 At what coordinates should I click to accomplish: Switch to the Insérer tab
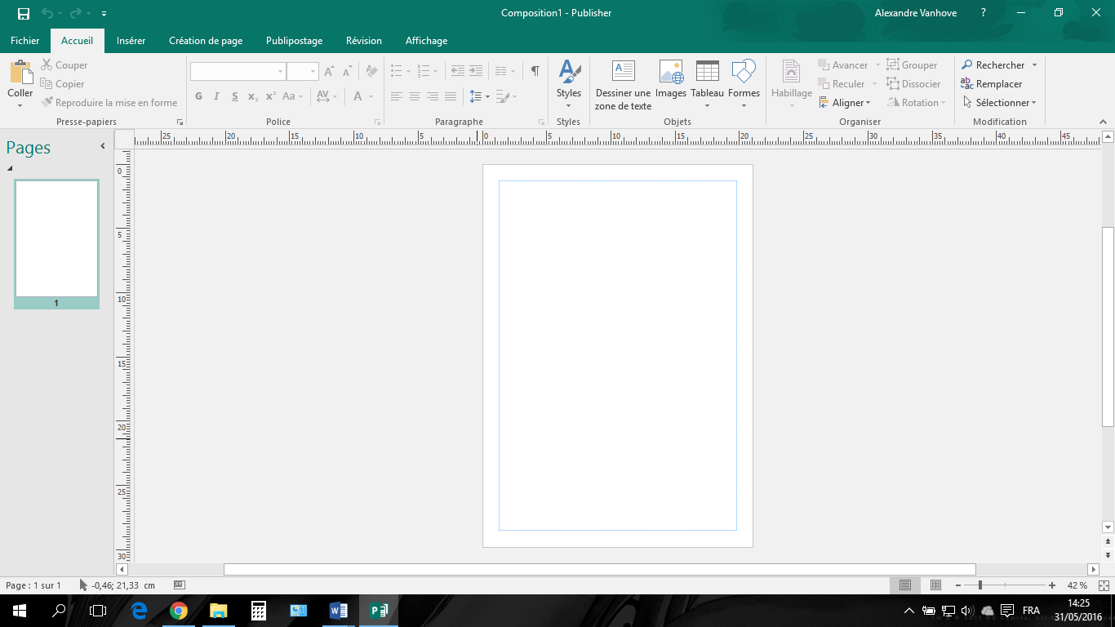click(131, 41)
